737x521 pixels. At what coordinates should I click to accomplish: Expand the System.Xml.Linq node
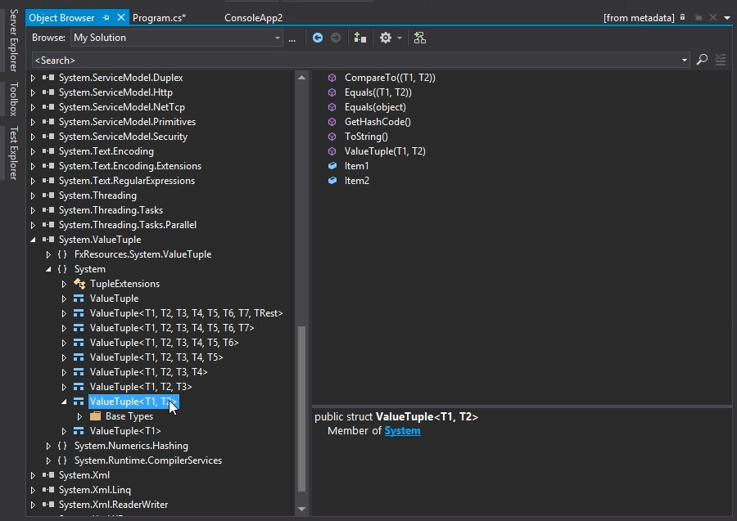(x=33, y=490)
